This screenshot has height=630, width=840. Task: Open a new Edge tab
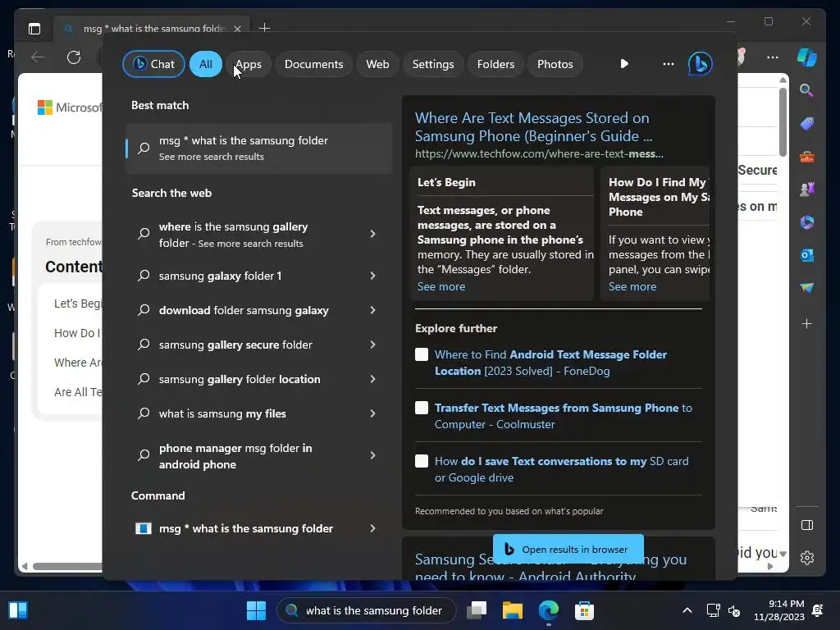point(264,28)
